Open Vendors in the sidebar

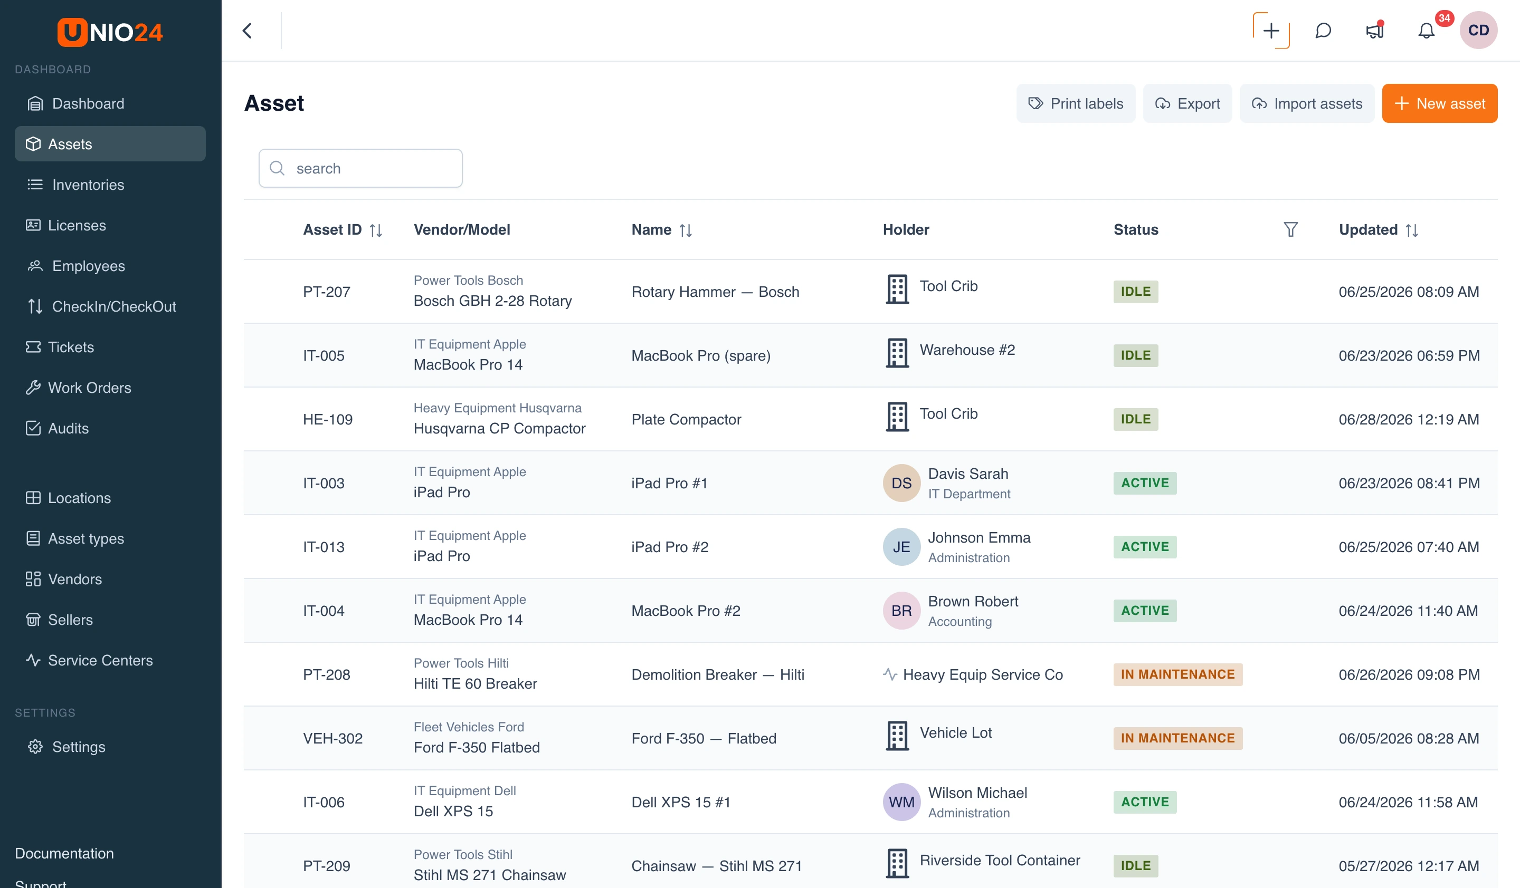pos(110,580)
